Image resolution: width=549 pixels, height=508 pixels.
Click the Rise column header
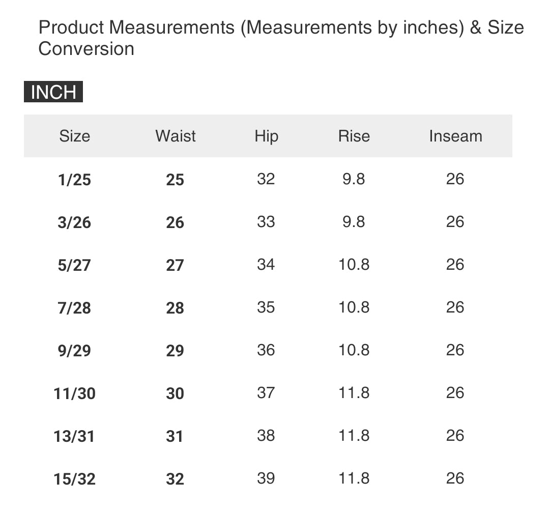[354, 136]
